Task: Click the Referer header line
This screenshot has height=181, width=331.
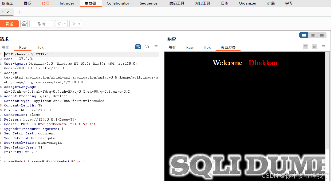Action: coord(40,120)
